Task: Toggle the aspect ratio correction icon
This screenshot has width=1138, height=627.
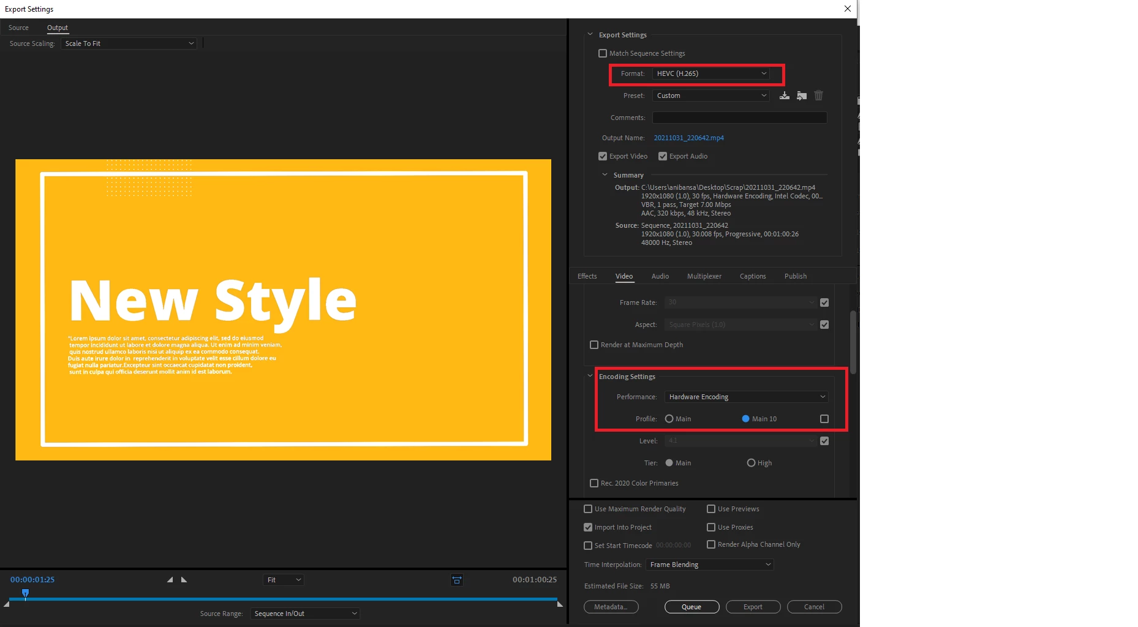Action: pyautogui.click(x=457, y=580)
